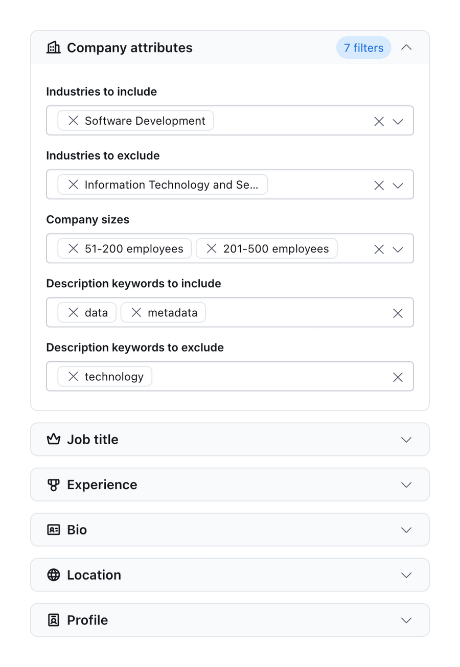
Task: Clear all industries to include filters
Action: (x=379, y=121)
